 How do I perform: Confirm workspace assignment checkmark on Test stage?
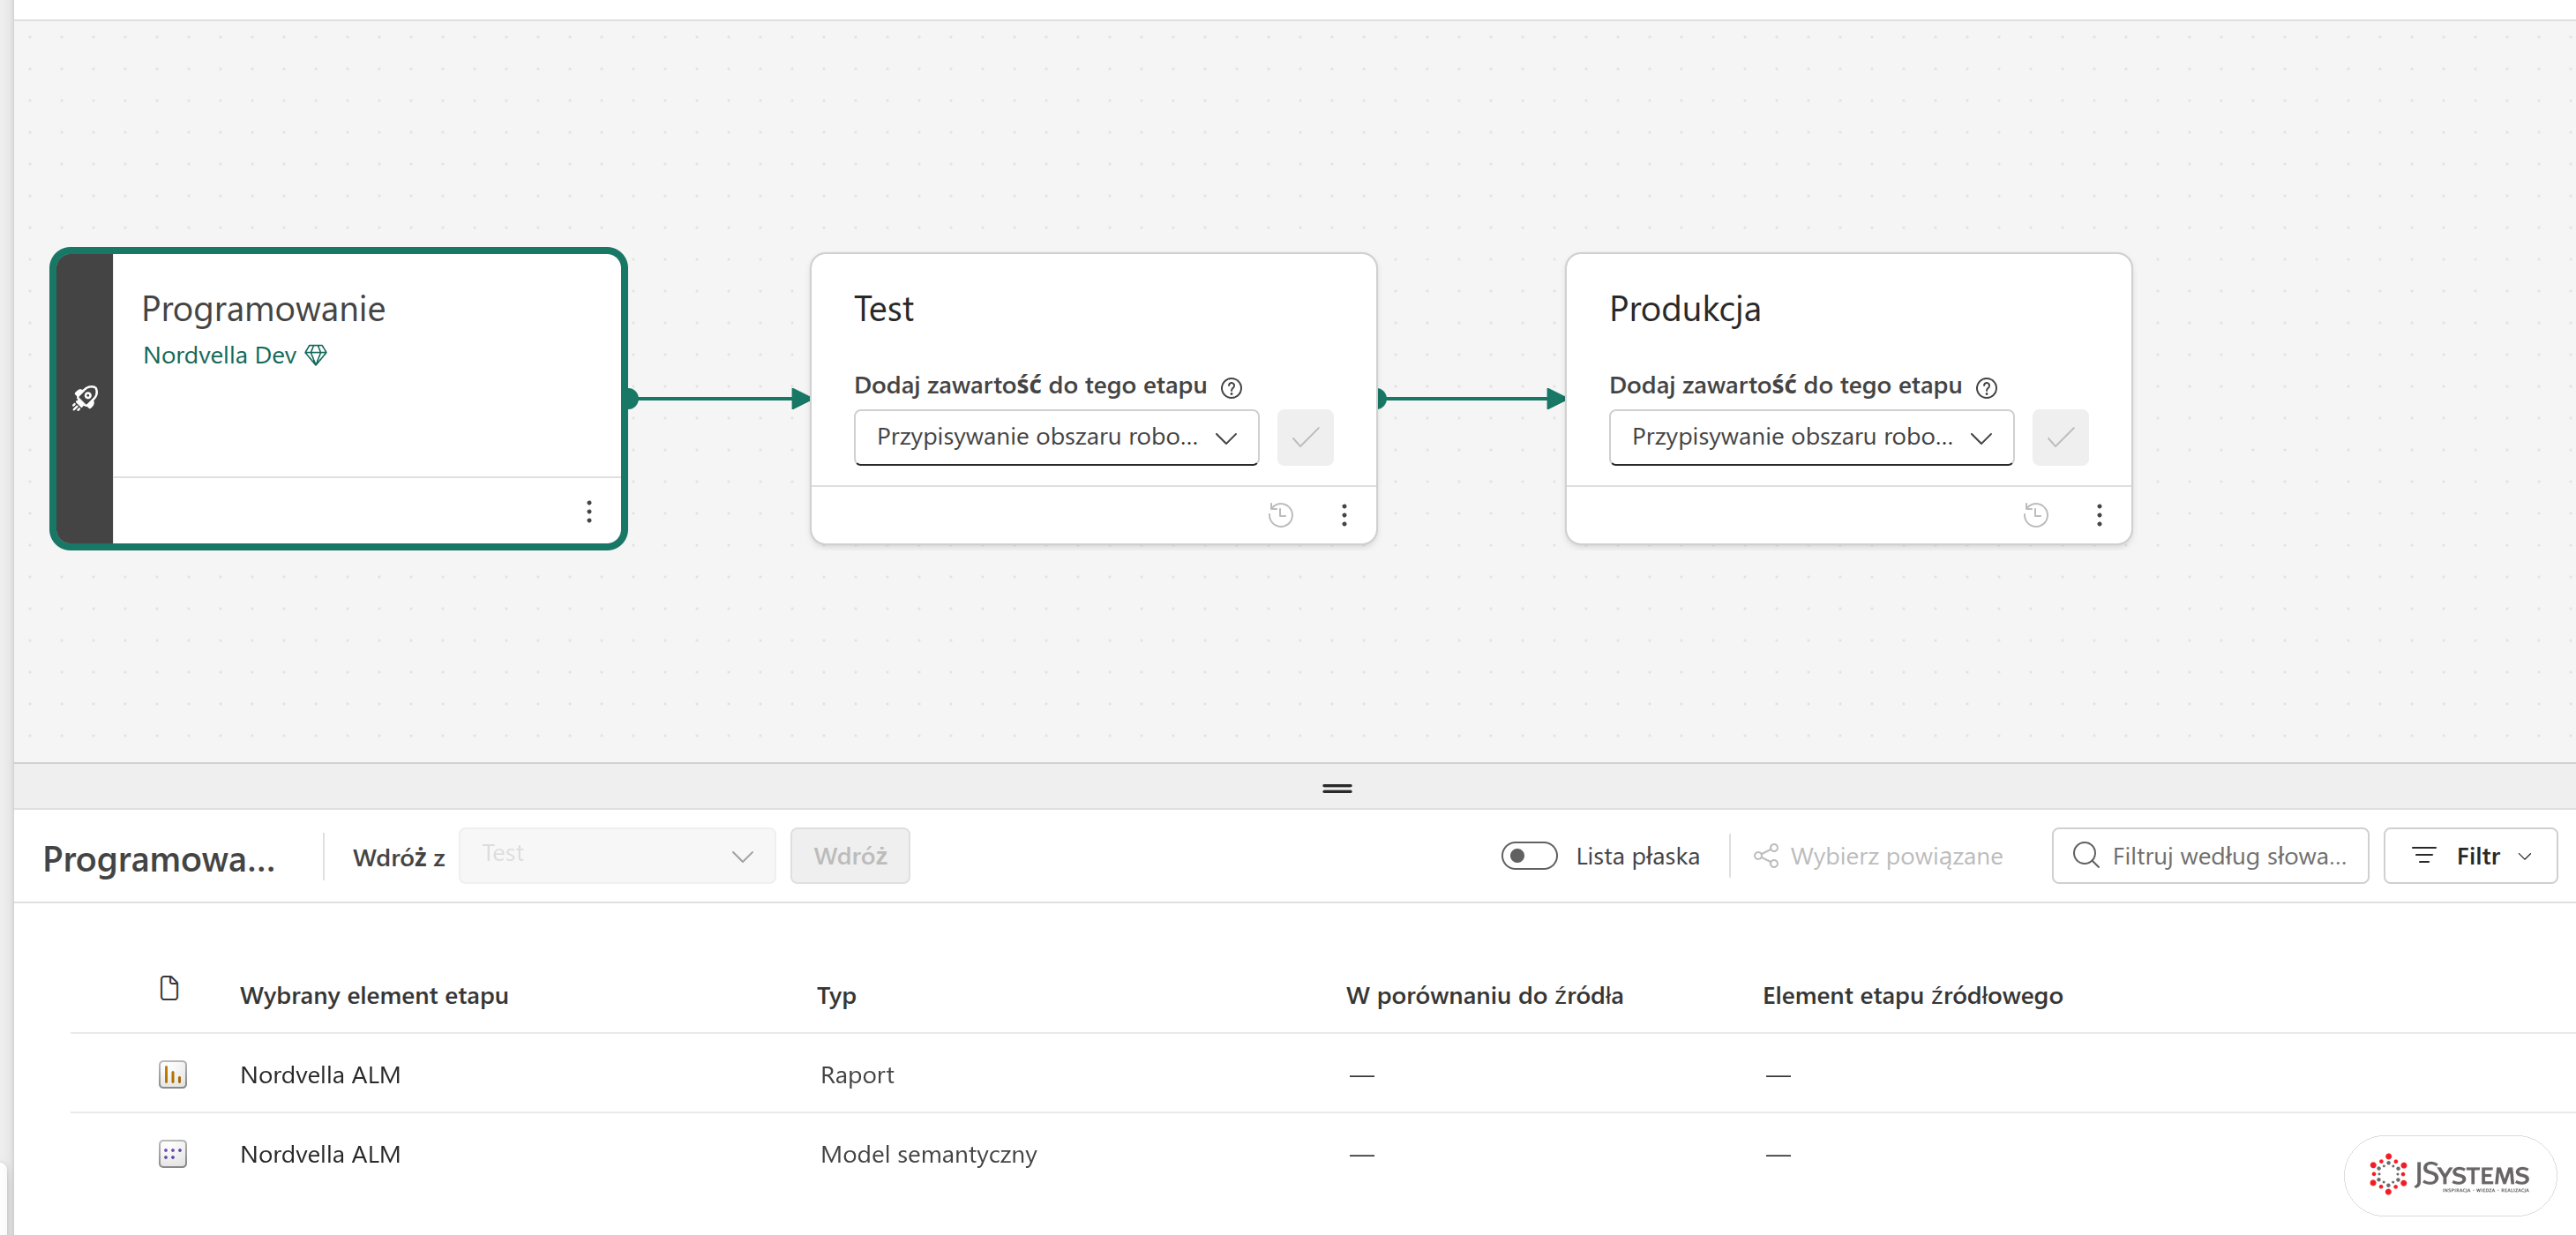[1305, 437]
